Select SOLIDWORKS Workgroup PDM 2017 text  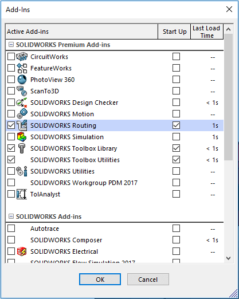click(84, 183)
